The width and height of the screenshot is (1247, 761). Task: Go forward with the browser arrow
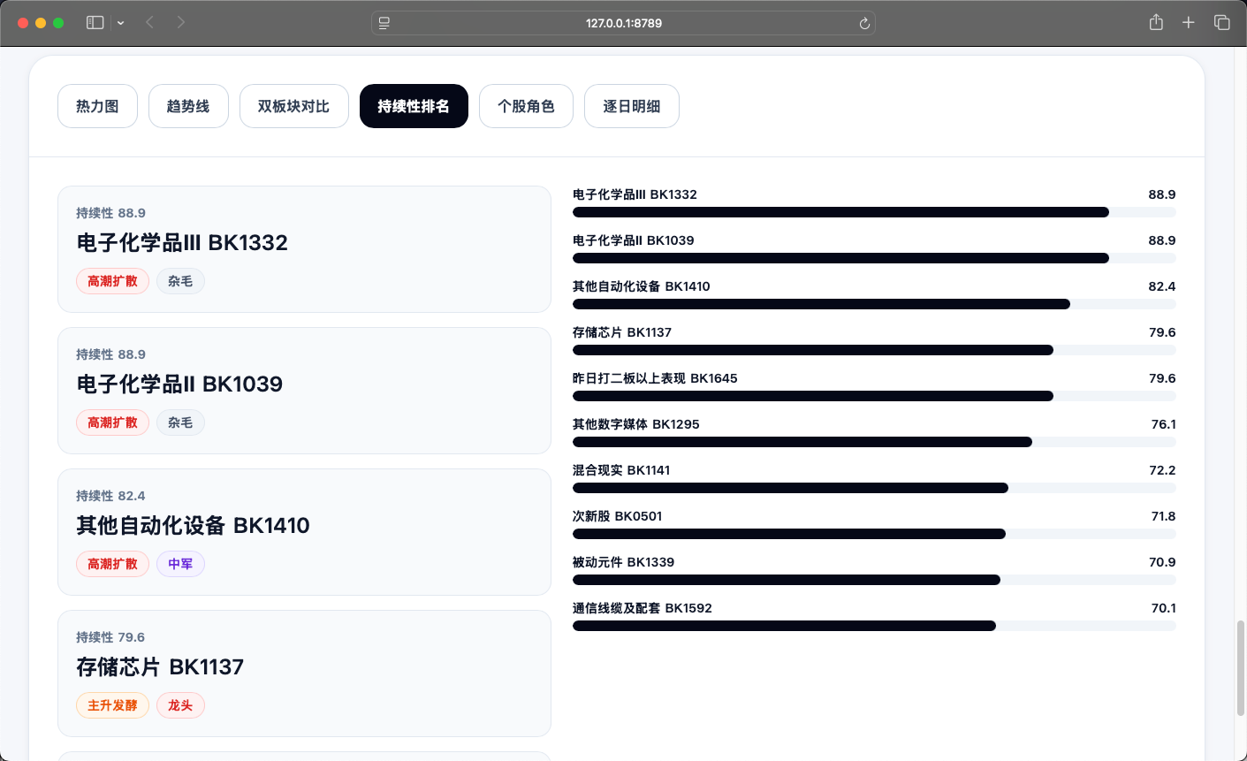[181, 23]
